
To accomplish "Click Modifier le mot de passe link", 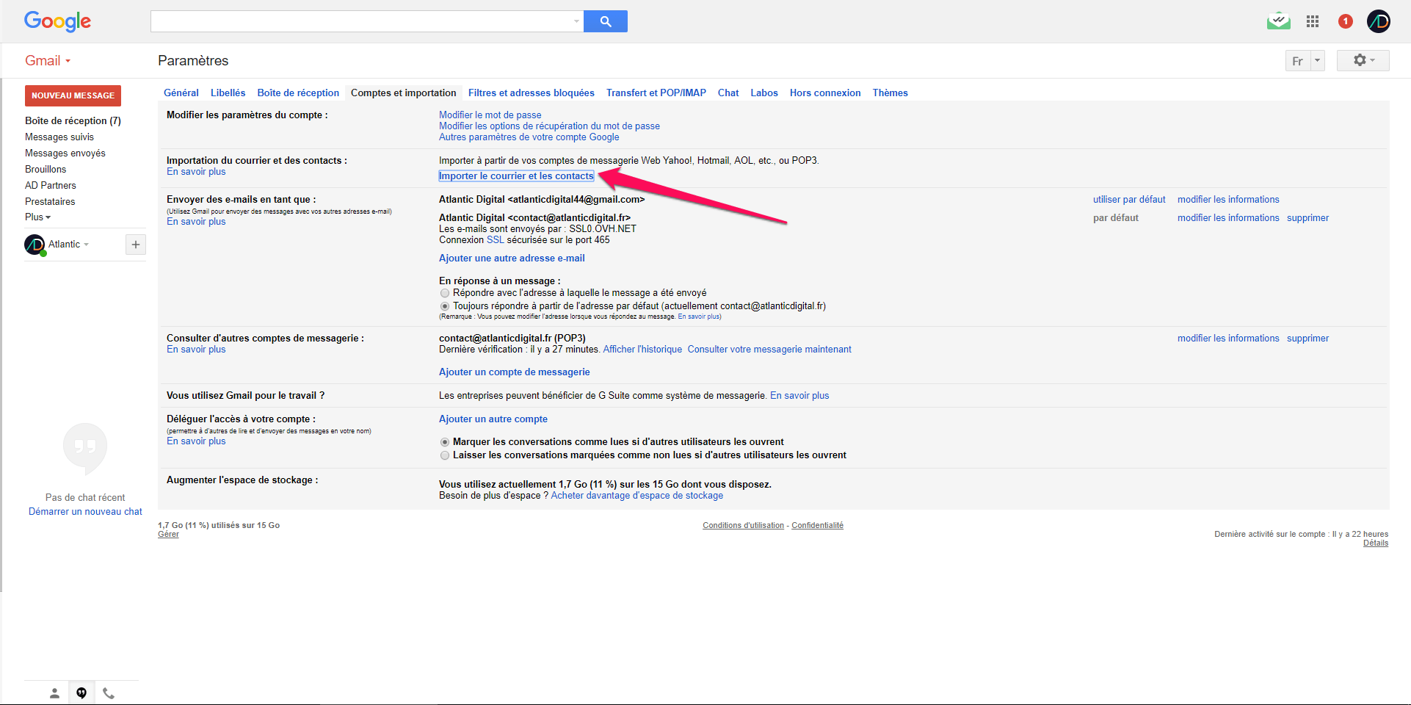I will tap(490, 115).
